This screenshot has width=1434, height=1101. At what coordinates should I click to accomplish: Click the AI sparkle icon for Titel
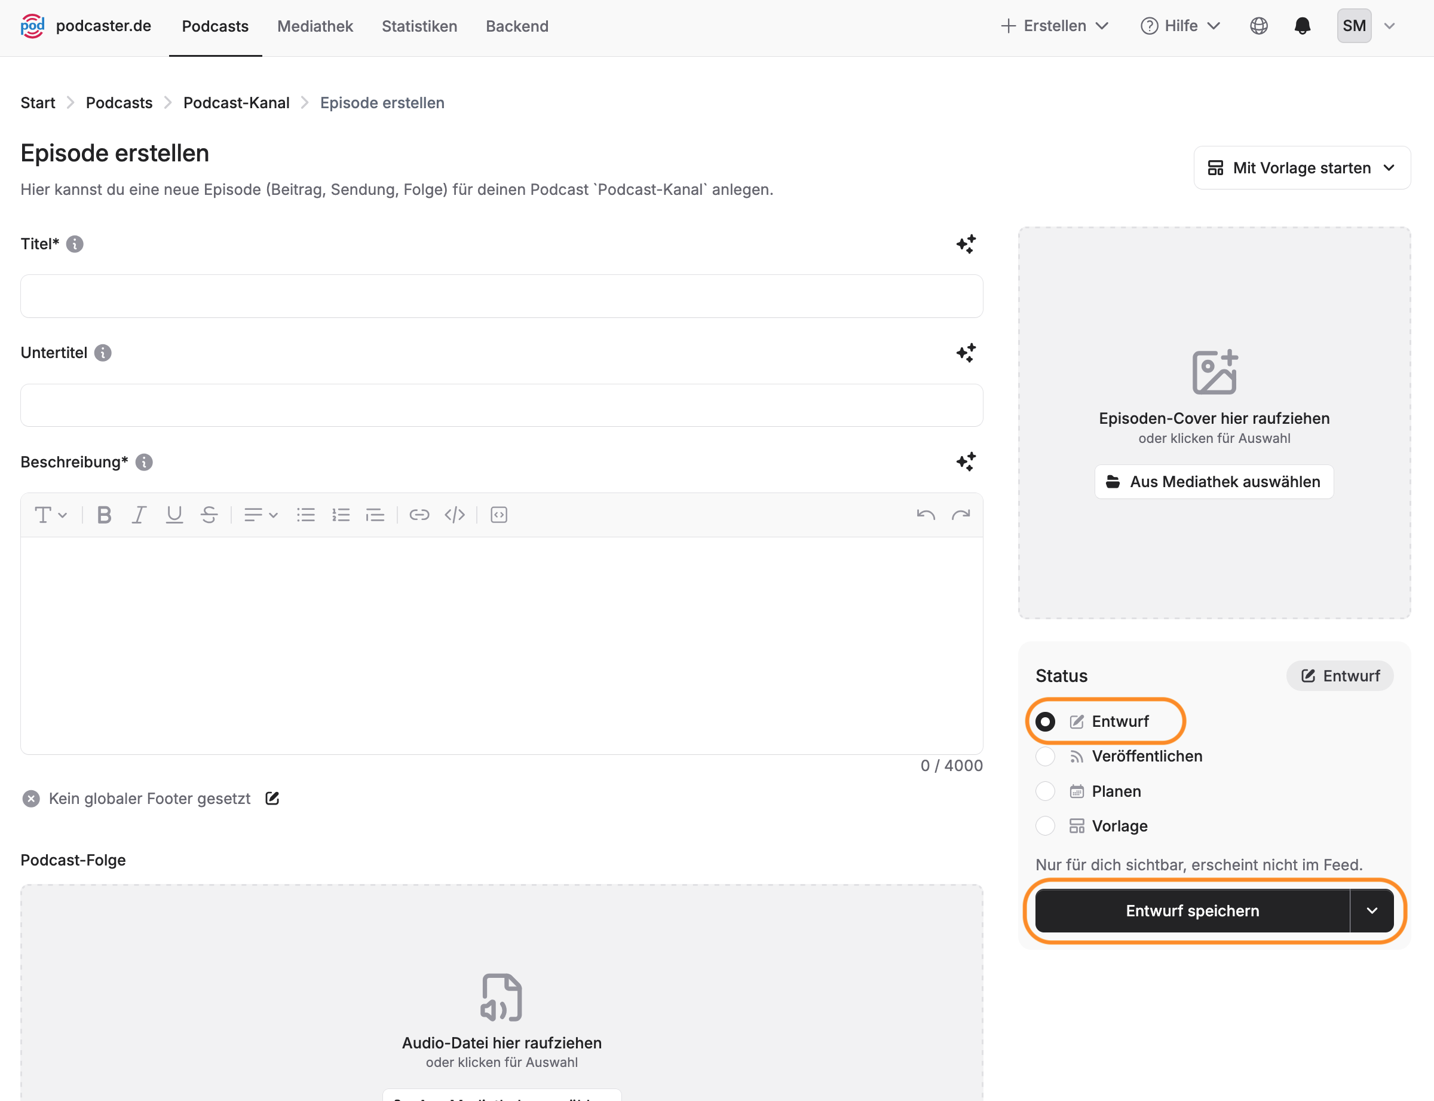click(x=966, y=244)
